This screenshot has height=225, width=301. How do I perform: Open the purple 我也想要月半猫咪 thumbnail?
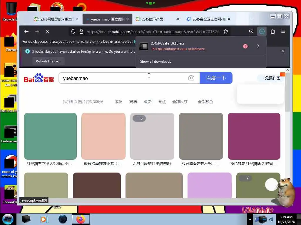[254, 136]
